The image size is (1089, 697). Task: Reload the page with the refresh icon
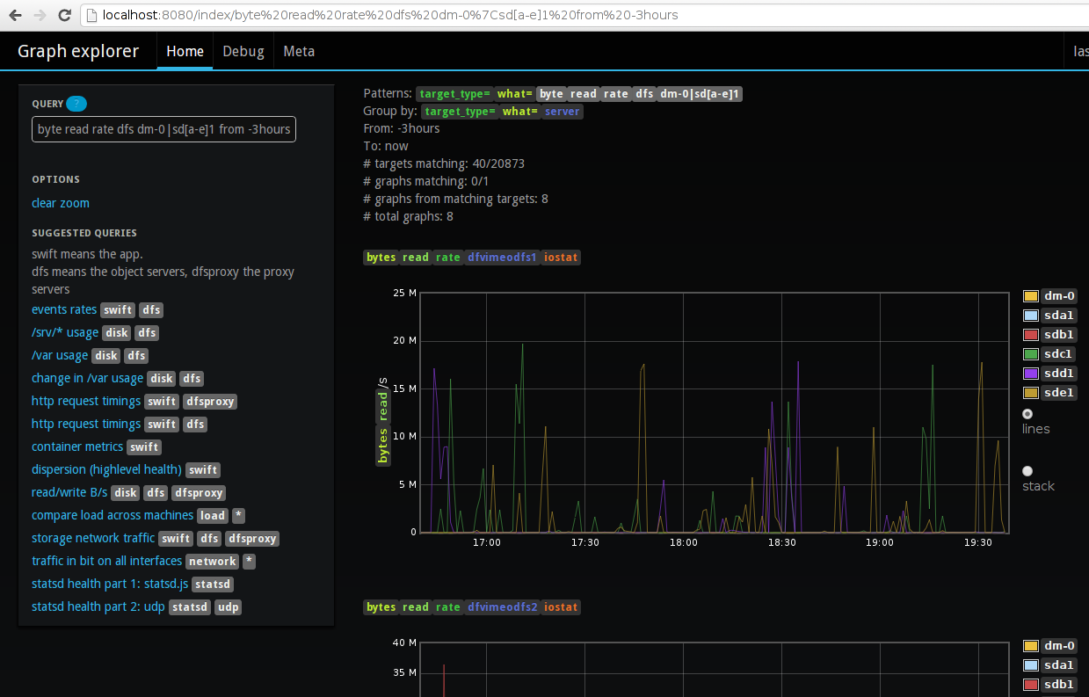[x=64, y=15]
